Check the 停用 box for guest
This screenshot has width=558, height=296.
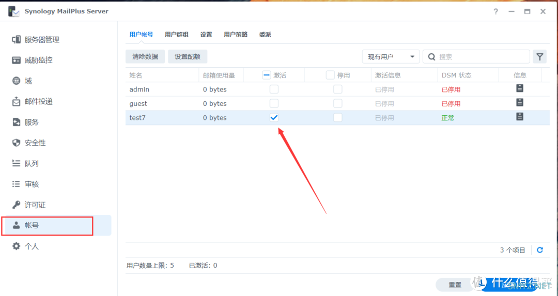coord(337,103)
